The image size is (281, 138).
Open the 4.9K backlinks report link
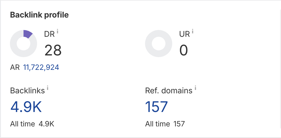26,107
